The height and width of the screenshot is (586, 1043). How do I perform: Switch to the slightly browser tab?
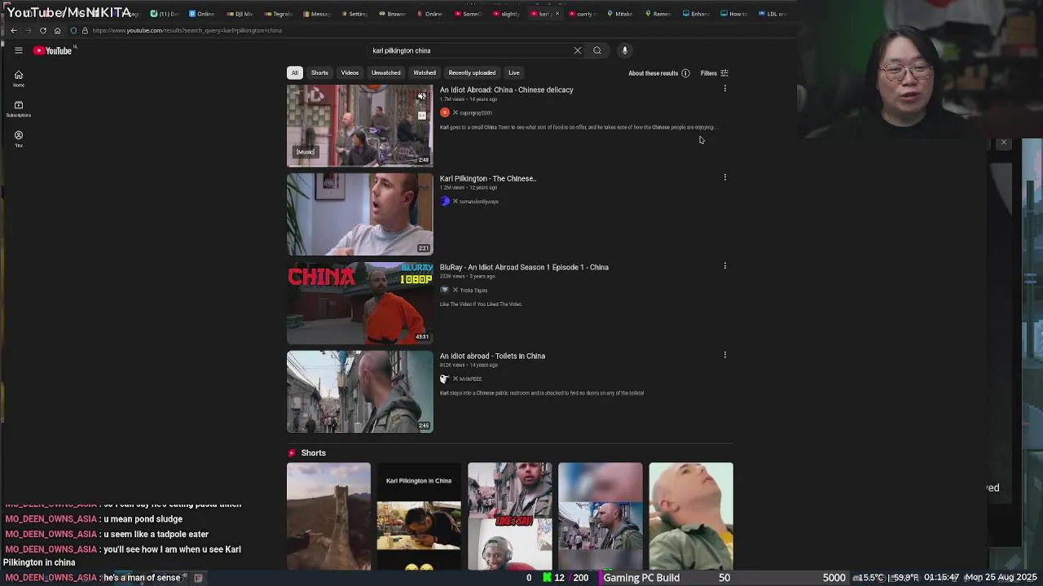pos(505,14)
